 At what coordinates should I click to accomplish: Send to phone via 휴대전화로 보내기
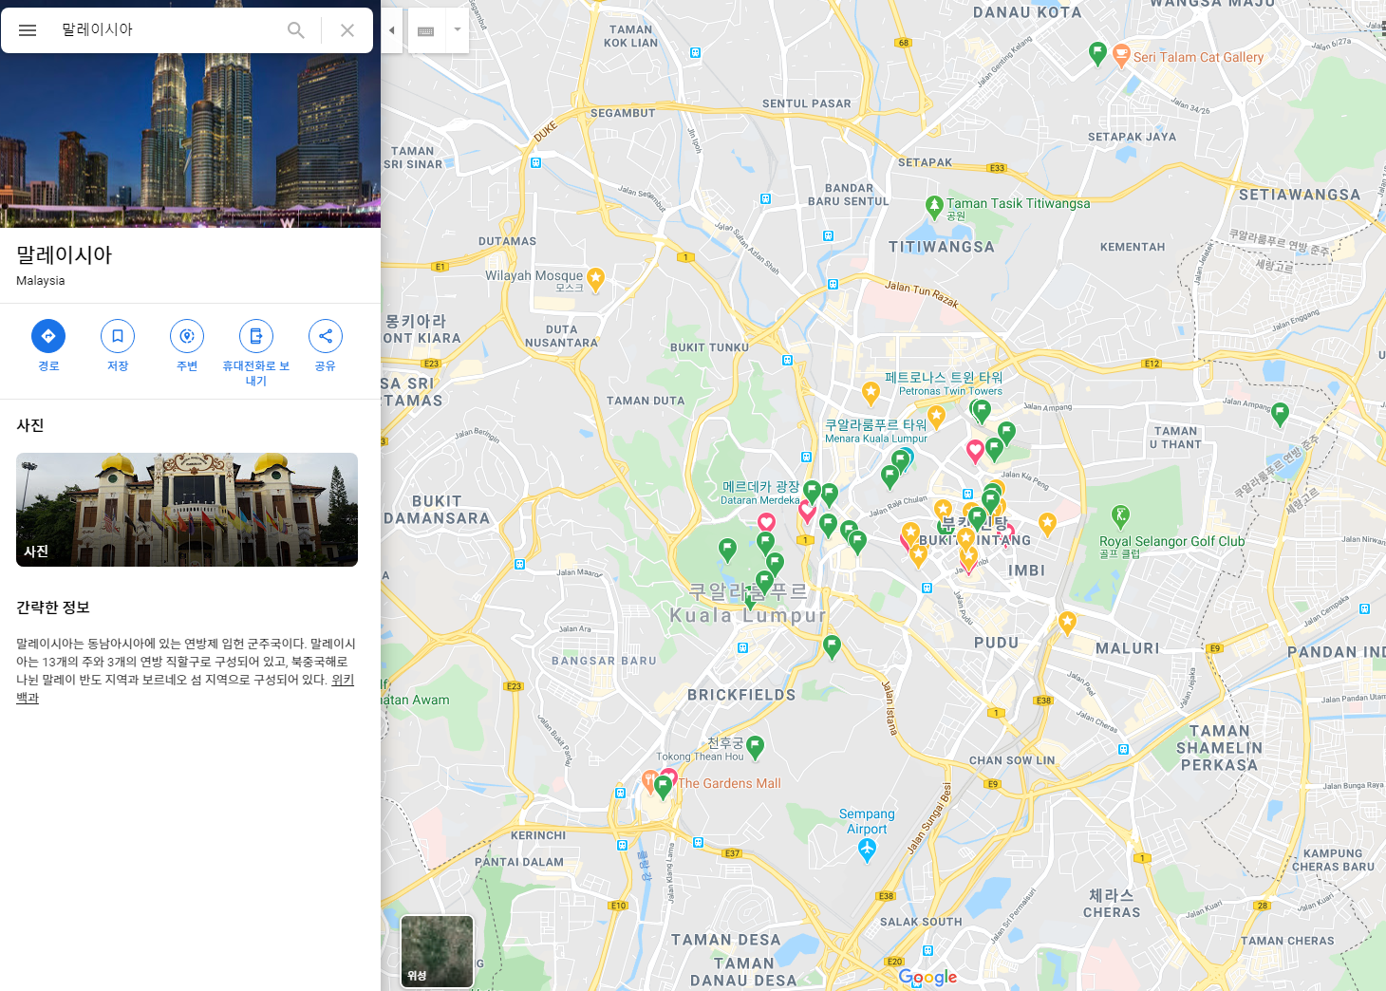coord(256,336)
